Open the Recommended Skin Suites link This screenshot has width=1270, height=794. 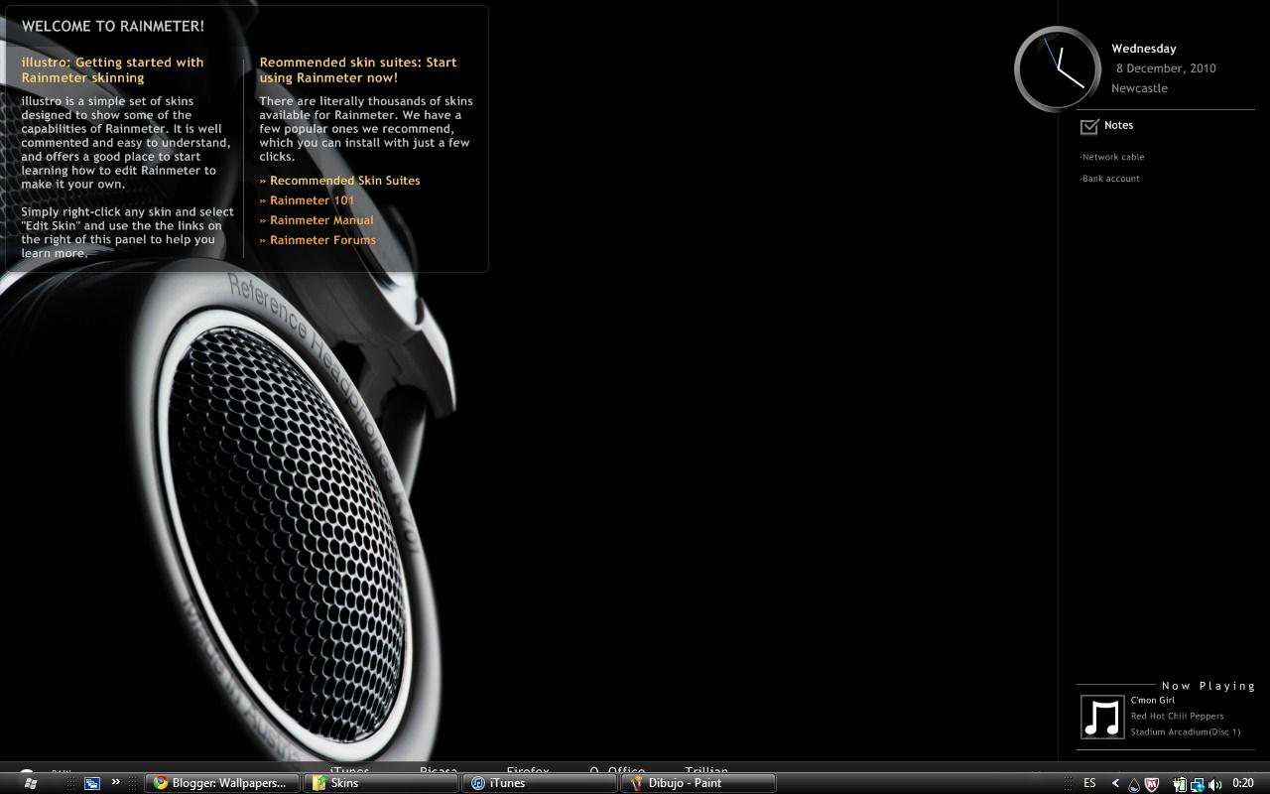pos(344,180)
